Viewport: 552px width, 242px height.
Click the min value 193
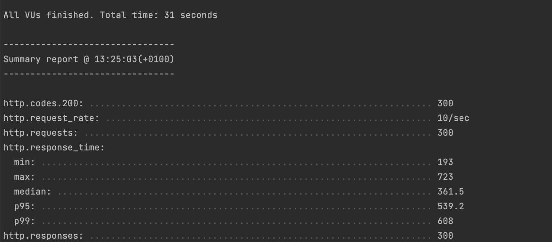tap(445, 162)
